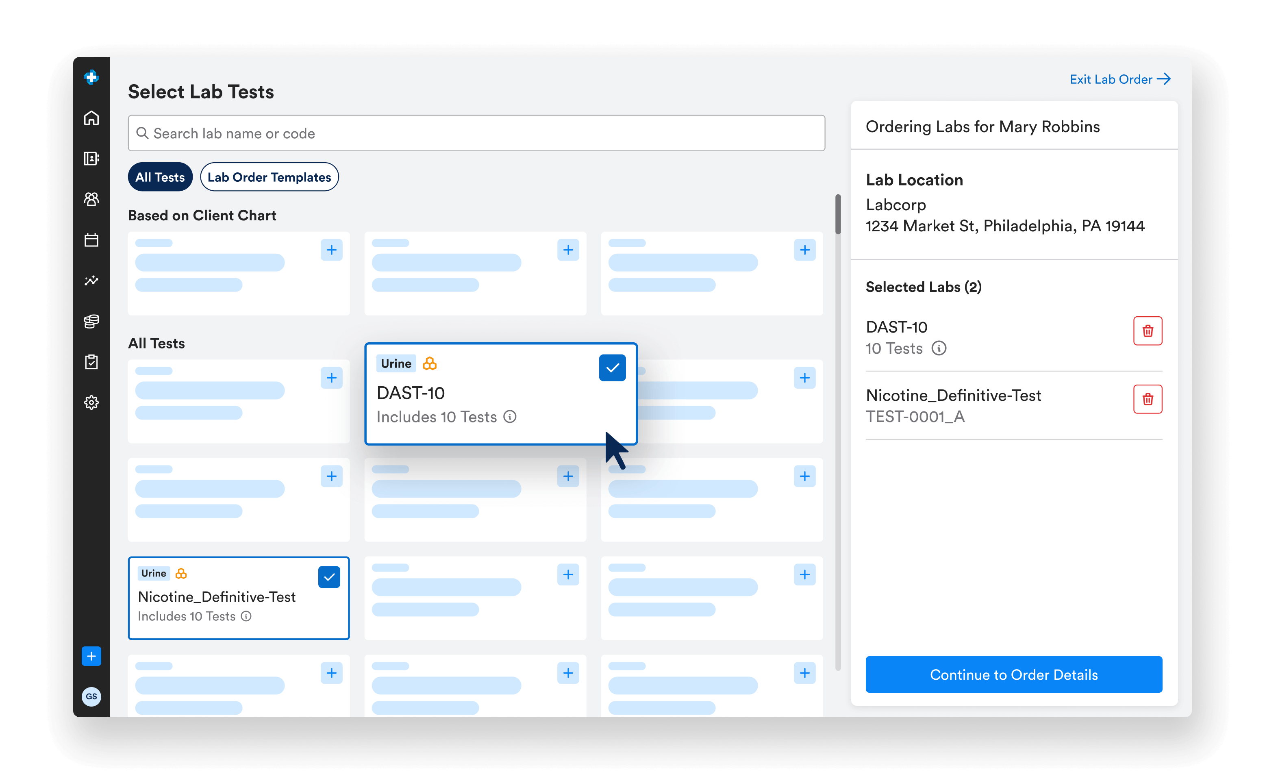Open the settings gear in sidebar
This screenshot has height=783, width=1265.
click(91, 402)
